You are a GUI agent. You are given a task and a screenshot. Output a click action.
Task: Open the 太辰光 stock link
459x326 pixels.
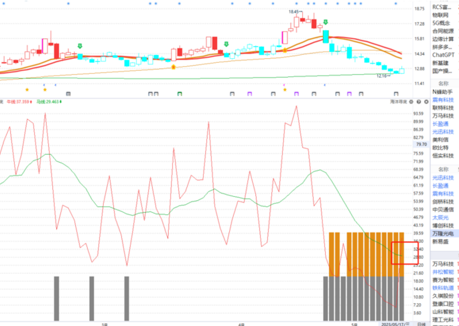(440, 218)
